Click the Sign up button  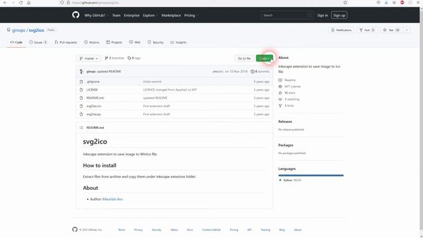click(339, 15)
